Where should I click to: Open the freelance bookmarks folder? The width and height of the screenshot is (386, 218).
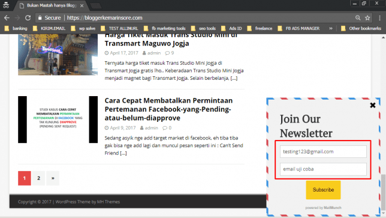click(260, 28)
